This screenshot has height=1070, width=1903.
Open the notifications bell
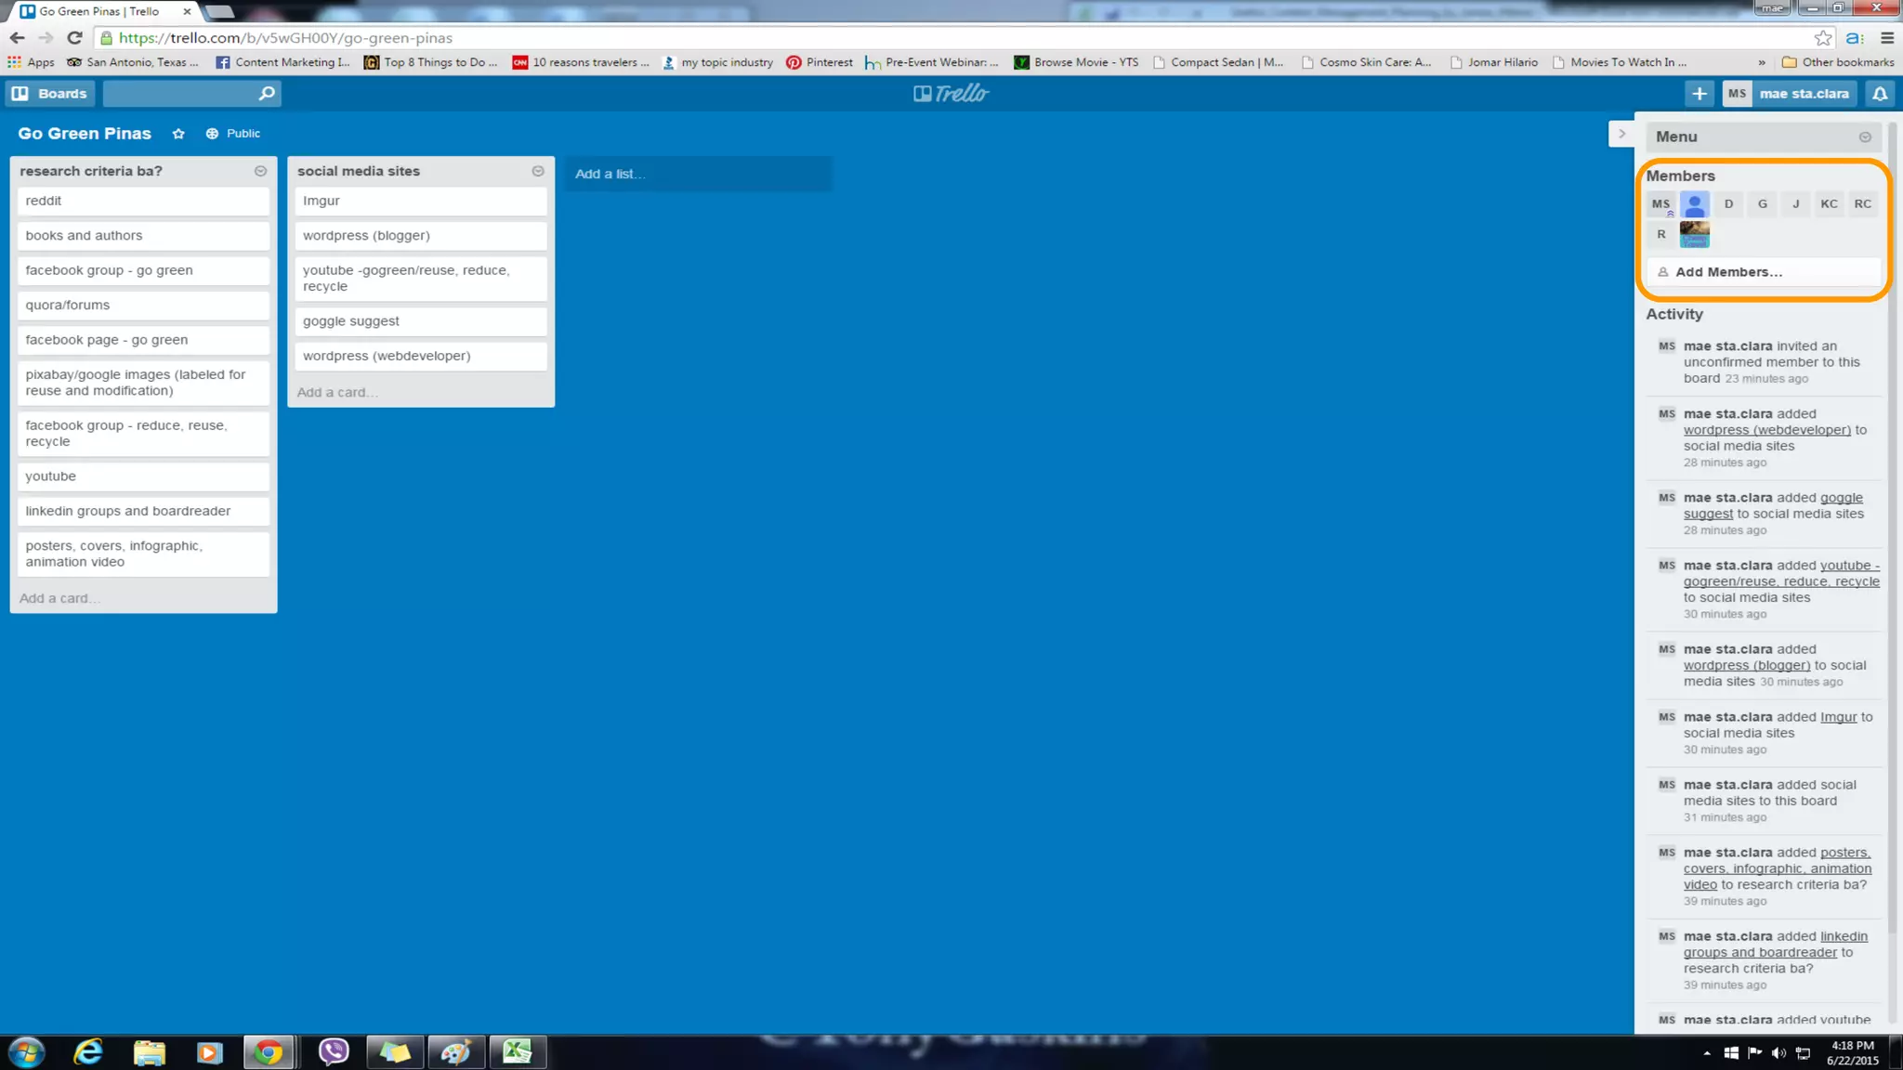(1880, 94)
